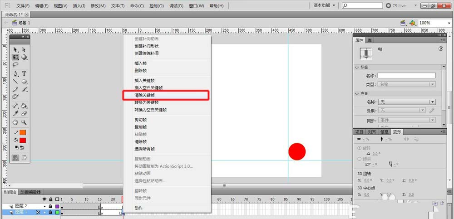Choose the Line tool

coord(15,81)
